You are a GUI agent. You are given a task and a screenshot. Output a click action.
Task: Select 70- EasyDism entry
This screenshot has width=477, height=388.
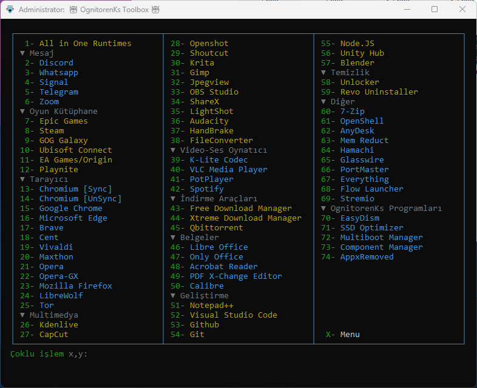pyautogui.click(x=350, y=218)
